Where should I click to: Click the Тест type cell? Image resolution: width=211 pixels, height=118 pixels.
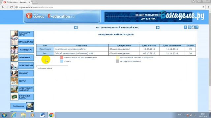pos(45,53)
